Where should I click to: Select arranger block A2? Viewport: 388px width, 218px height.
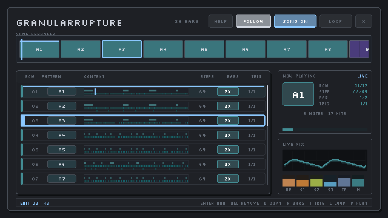81,49
